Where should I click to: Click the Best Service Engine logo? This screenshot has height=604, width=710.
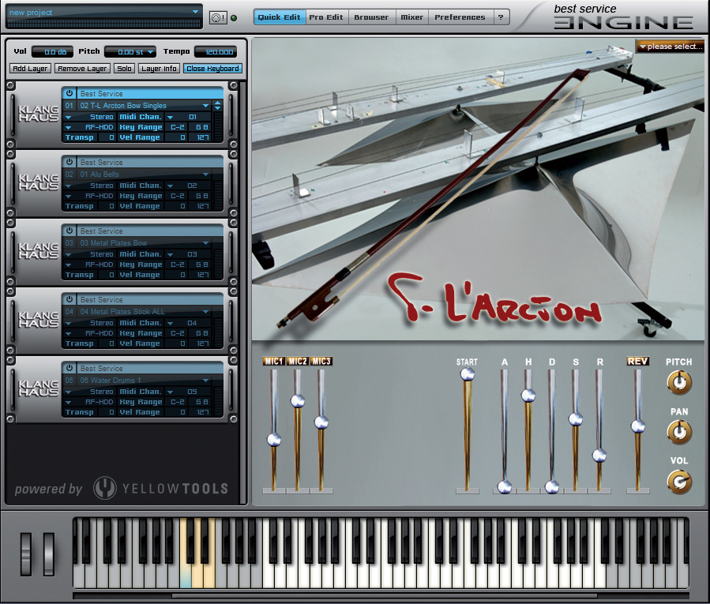(623, 17)
